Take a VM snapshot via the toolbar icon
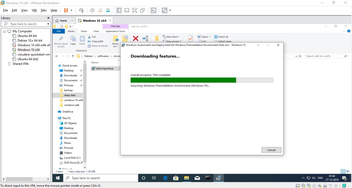352x188 pixels. [92, 10]
